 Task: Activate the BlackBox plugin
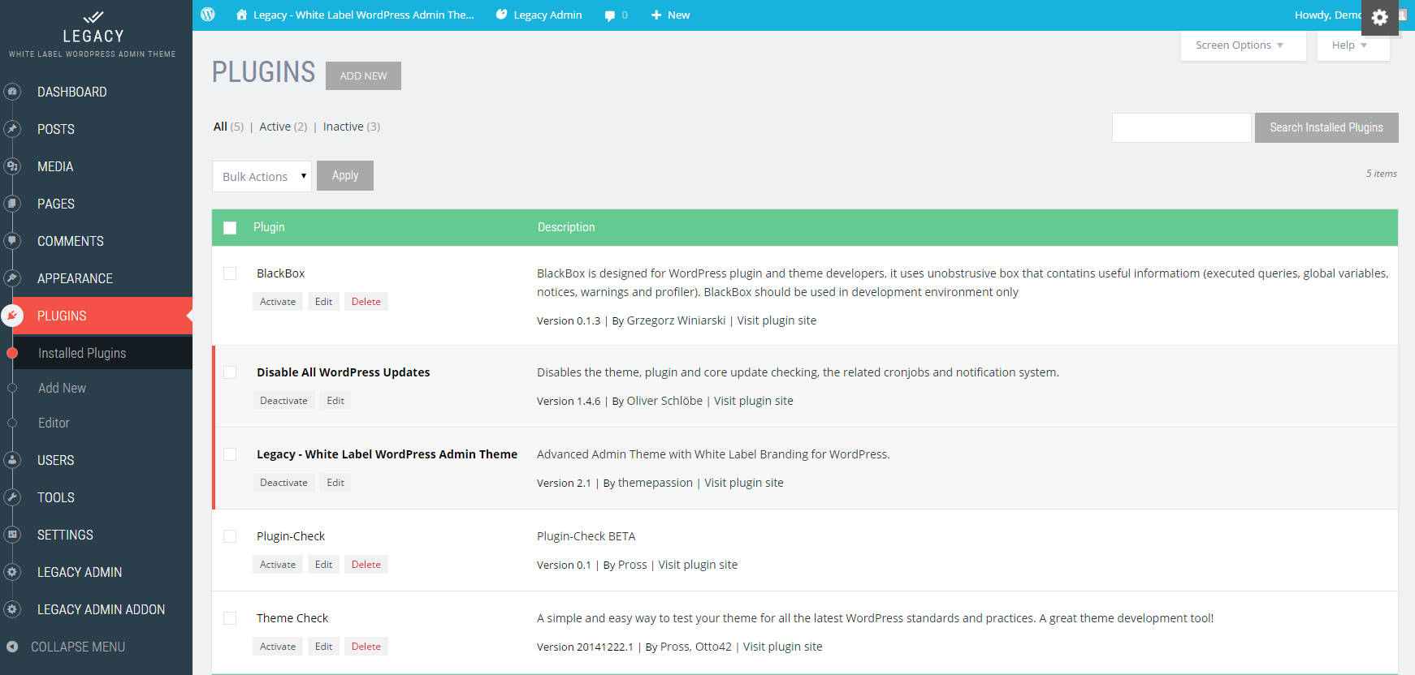click(278, 302)
